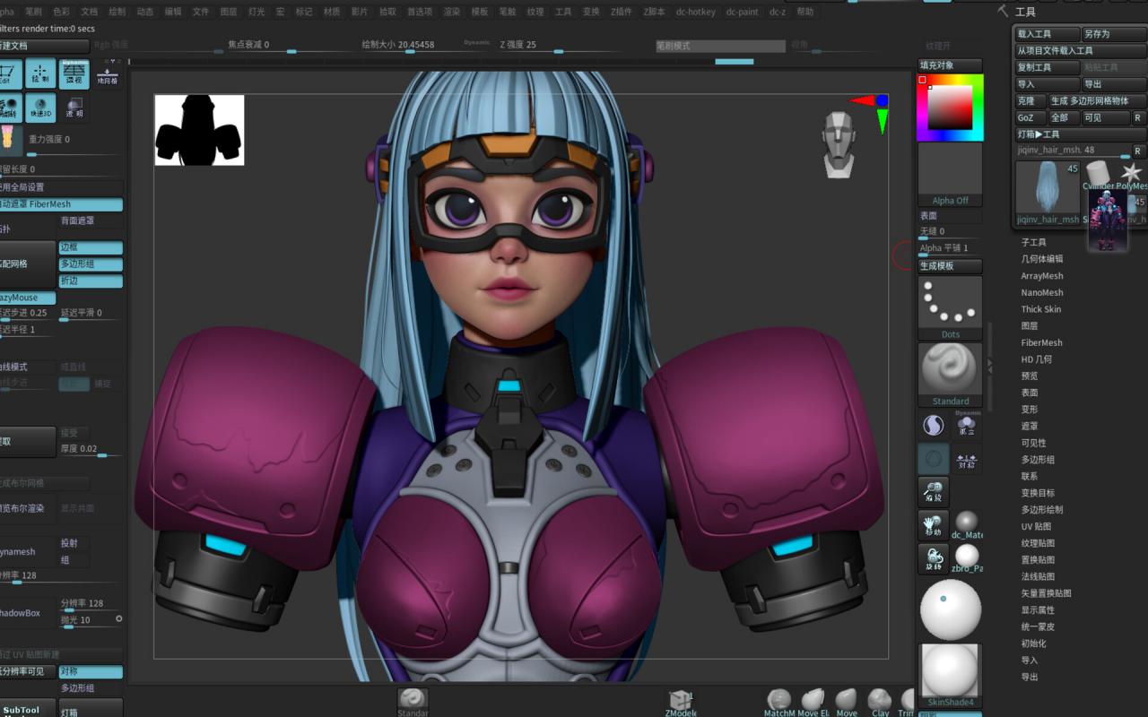Viewport: 1148px width, 717px height.
Task: Toggle the LazyMouse button
Action: click(x=27, y=298)
